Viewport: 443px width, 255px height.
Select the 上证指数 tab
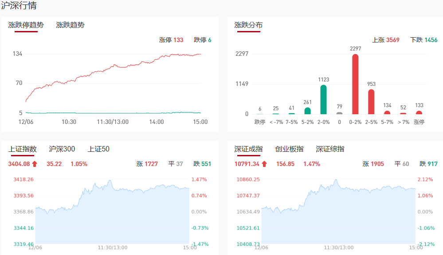22,149
